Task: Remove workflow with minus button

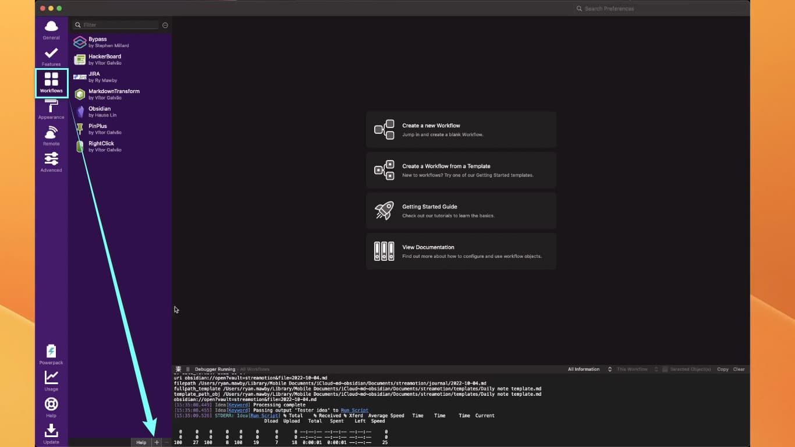Action: point(166,442)
